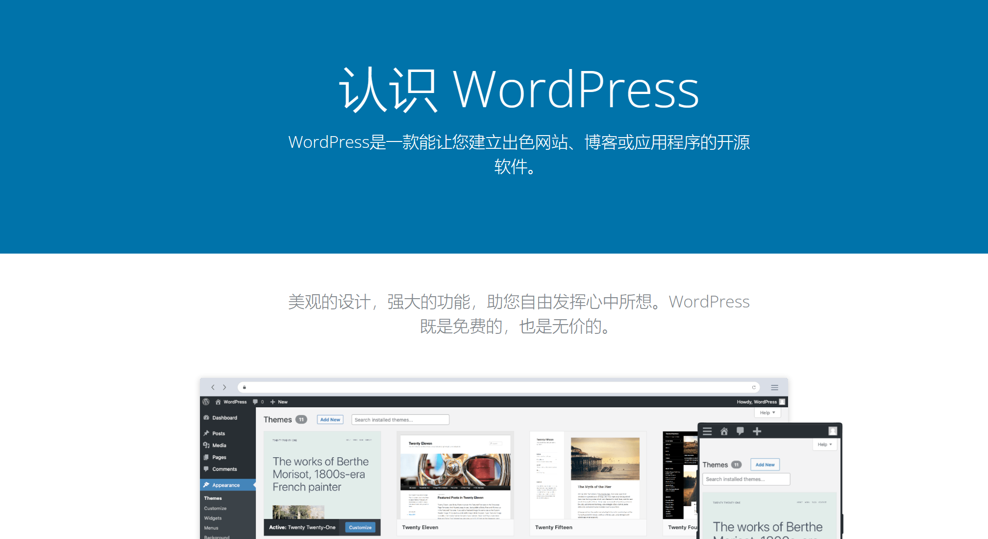
Task: Click the padlock icon in the address bar
Action: coord(245,387)
